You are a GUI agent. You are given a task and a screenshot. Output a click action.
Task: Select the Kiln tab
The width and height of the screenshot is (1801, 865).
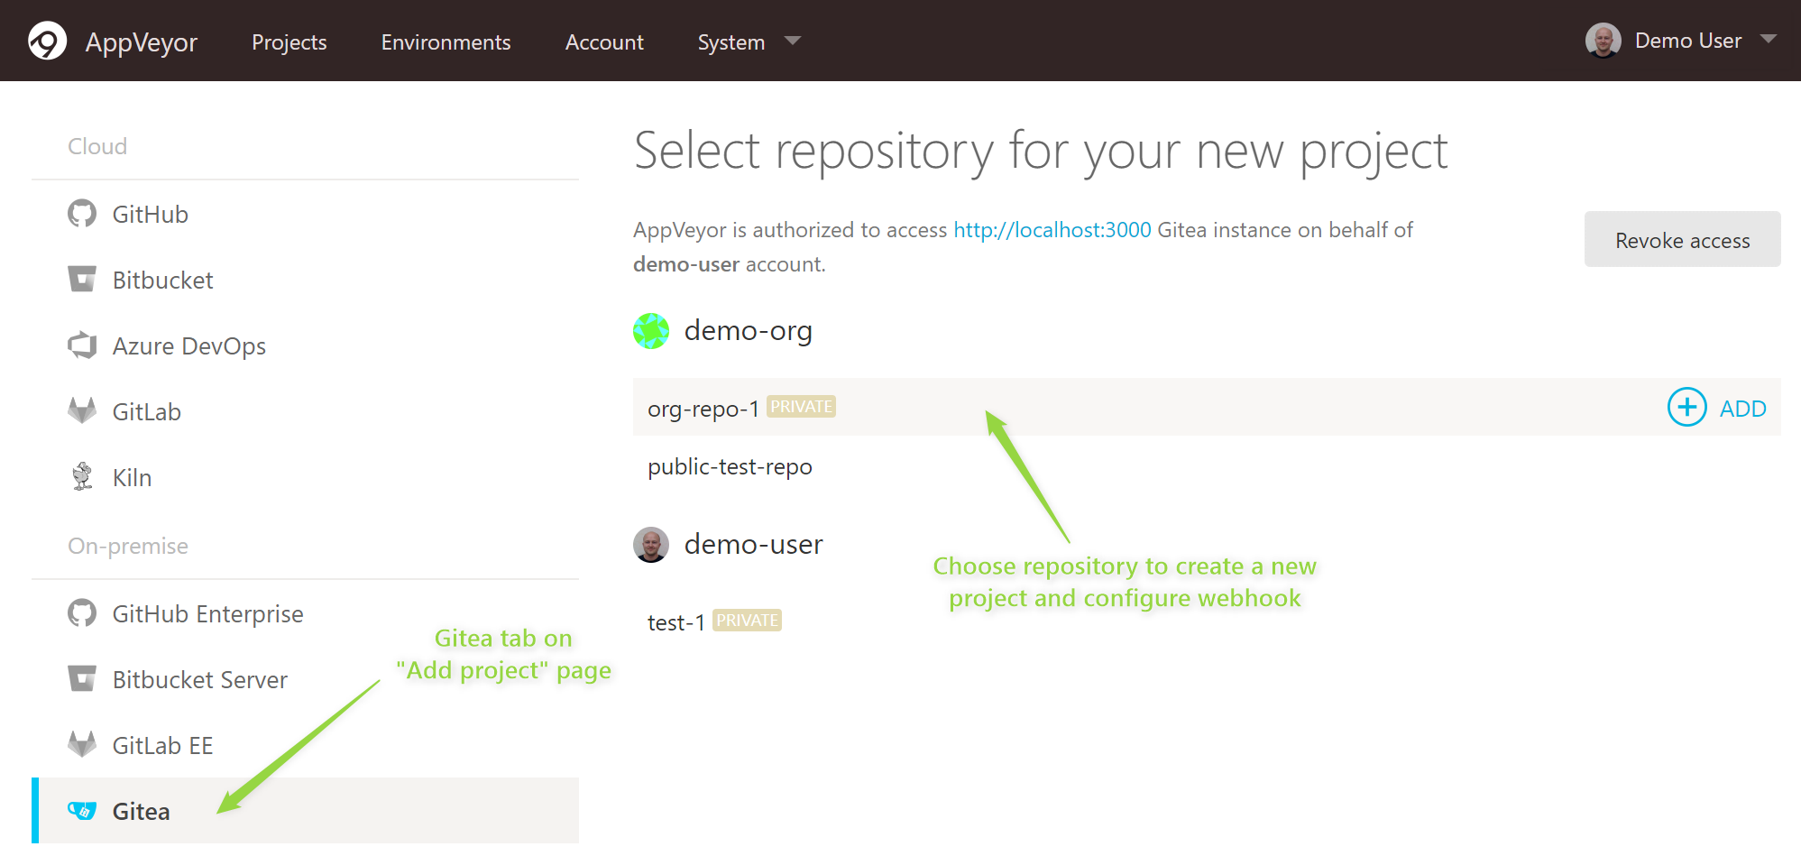click(x=305, y=477)
